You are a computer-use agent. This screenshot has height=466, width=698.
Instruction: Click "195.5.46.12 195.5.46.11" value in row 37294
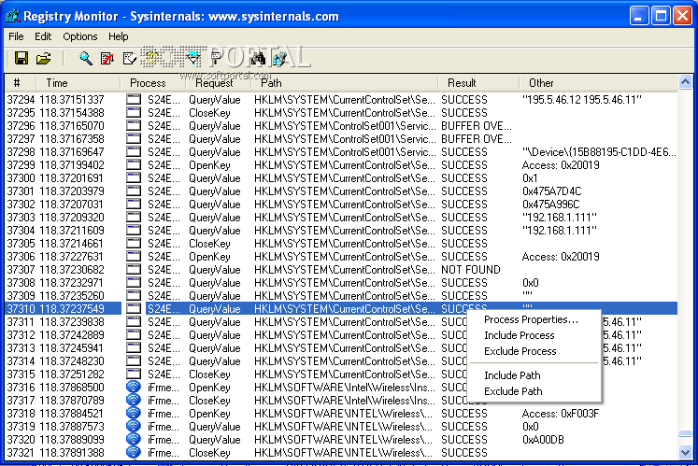point(581,100)
